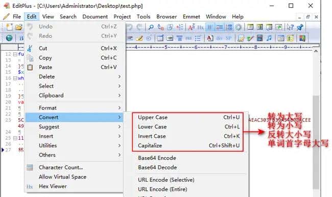
Task: Click the gear Preferences toolbar icon
Action: pyautogui.click(x=239, y=27)
